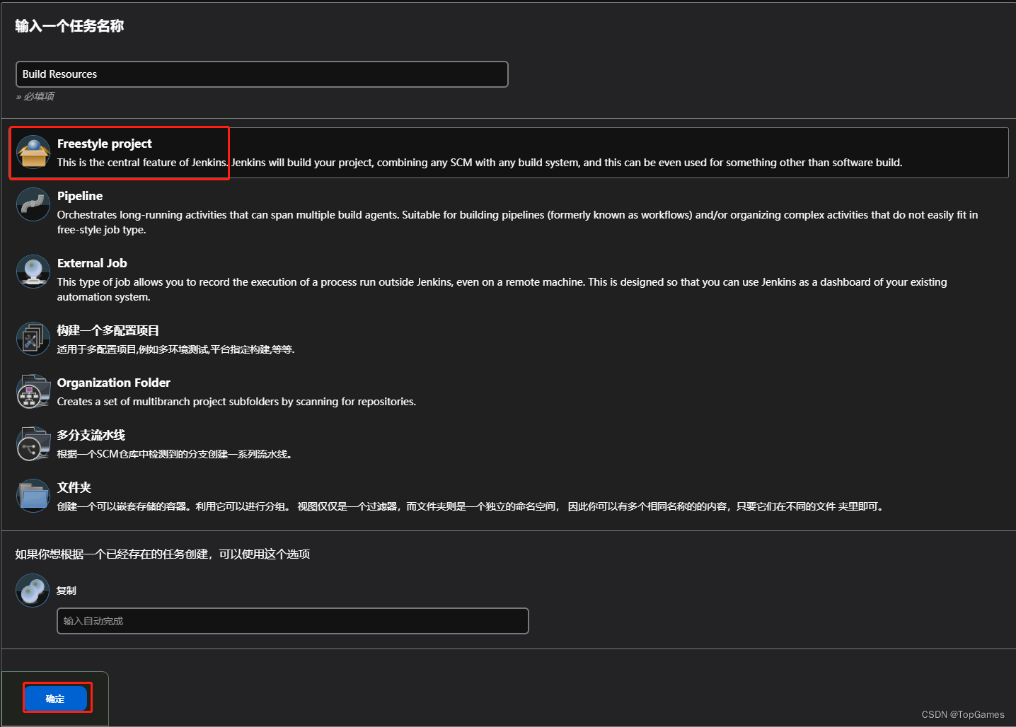Screen dimensions: 1016x727
Task: Click the 确定 confirm button
Action: tap(55, 699)
